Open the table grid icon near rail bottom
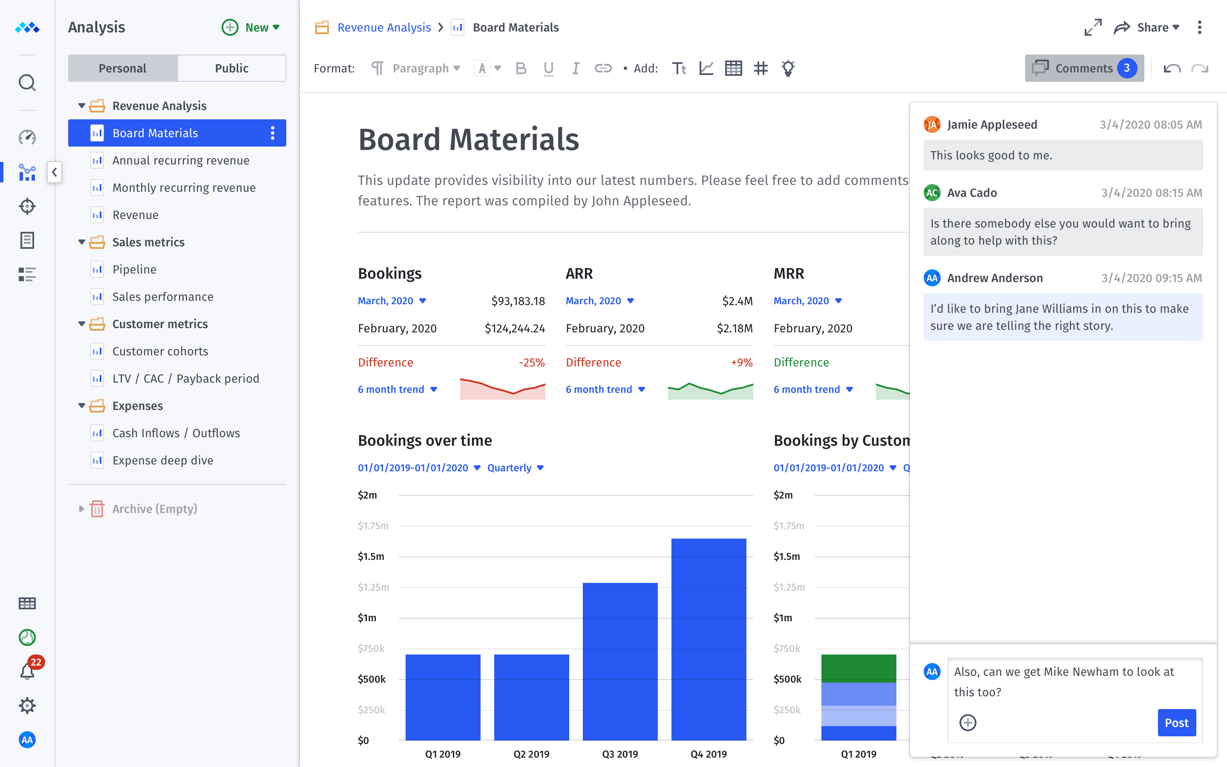Viewport: 1227px width, 767px height. [27, 603]
